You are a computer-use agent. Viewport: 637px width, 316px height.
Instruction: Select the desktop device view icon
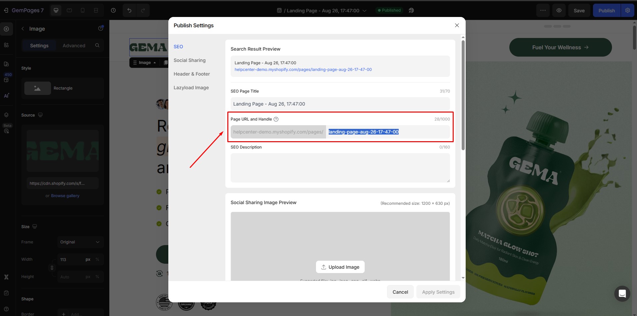pos(56,10)
